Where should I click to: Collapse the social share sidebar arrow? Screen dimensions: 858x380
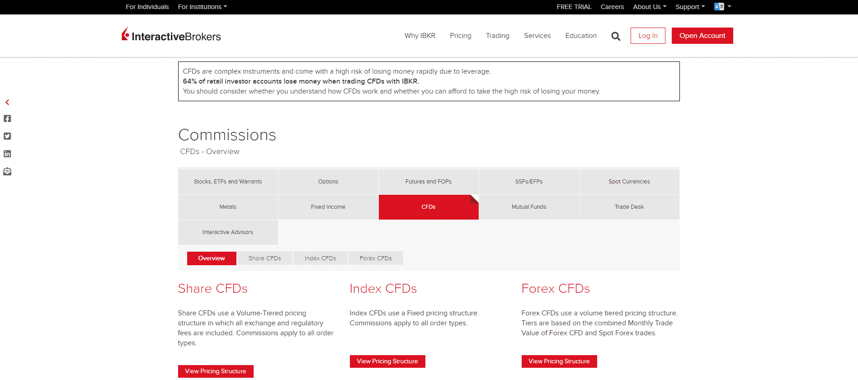pyautogui.click(x=7, y=103)
